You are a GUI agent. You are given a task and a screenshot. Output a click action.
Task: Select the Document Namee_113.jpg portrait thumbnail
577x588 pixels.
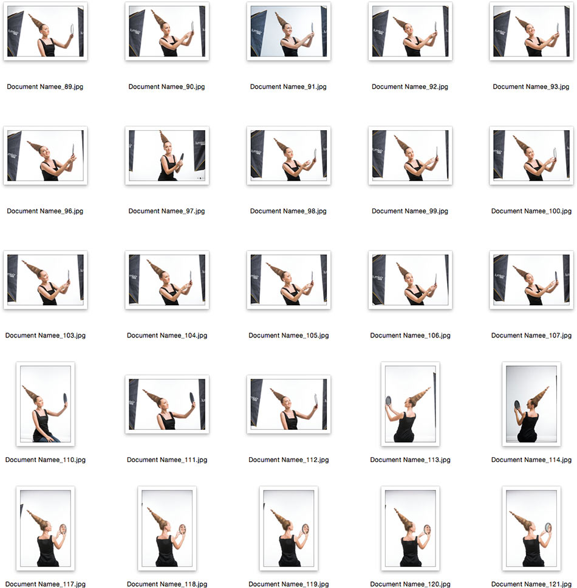click(410, 404)
